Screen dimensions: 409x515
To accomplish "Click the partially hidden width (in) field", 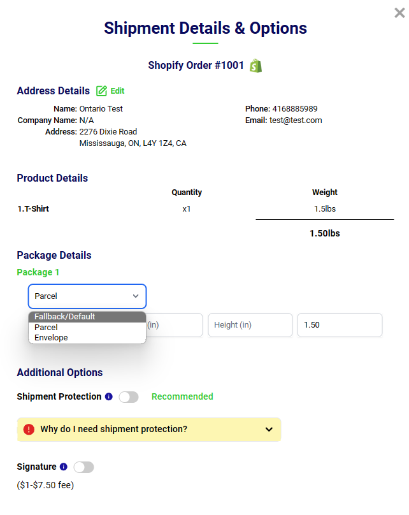I will click(x=175, y=325).
